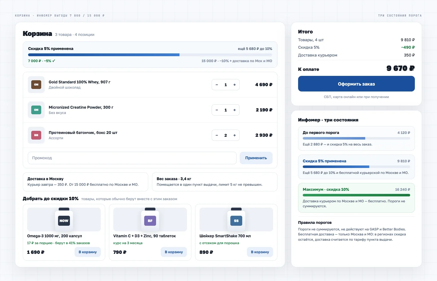Click the Шейкер SmartShake 700 мл title
This screenshot has width=437, height=281.
click(x=225, y=236)
